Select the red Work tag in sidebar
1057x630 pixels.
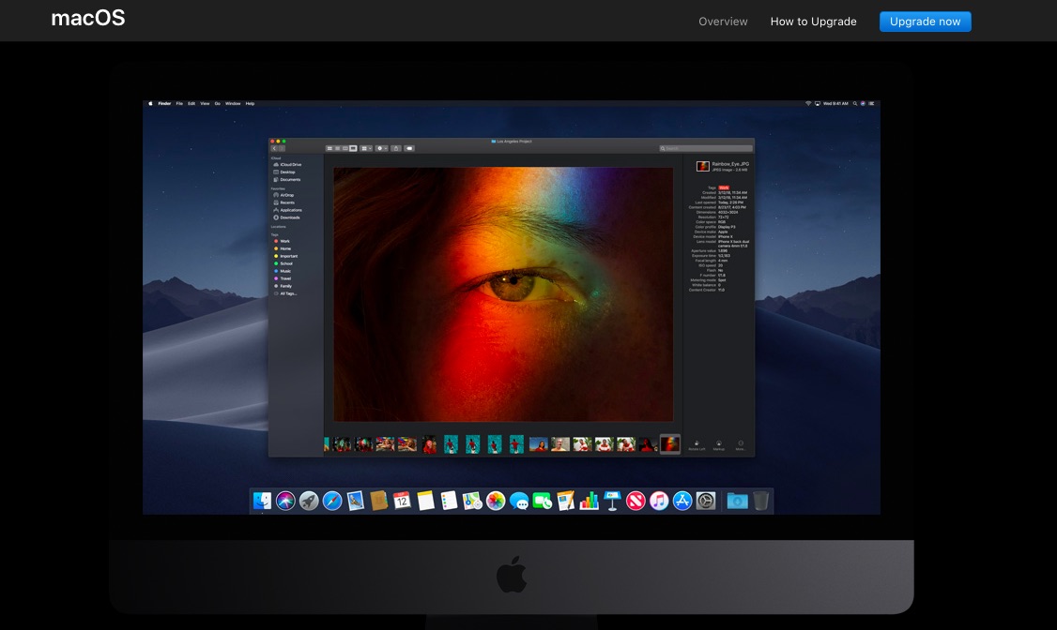[x=283, y=241]
